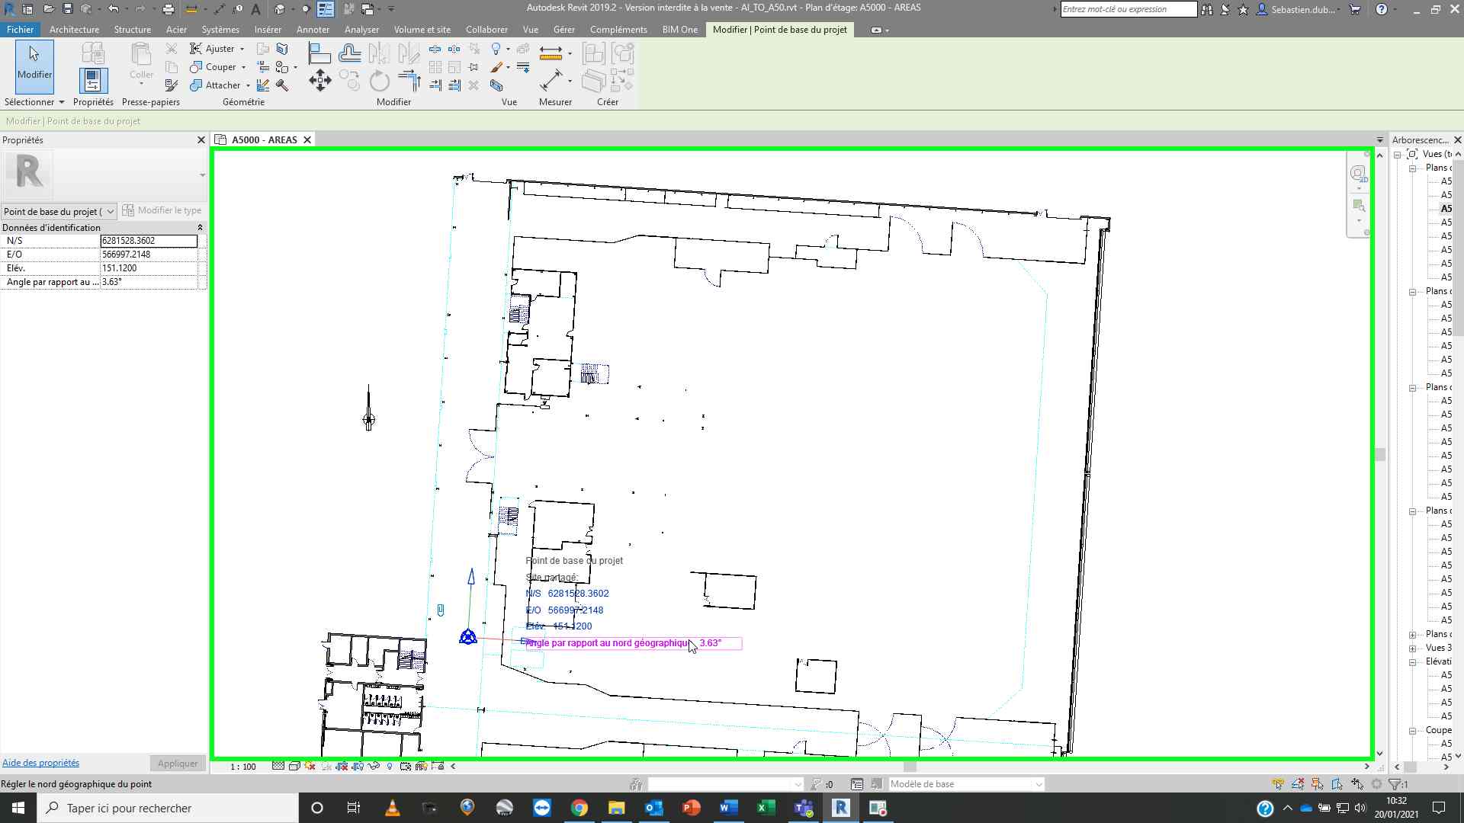Select the Rotate tool icon
Viewport: 1464px width, 823px height.
(379, 81)
